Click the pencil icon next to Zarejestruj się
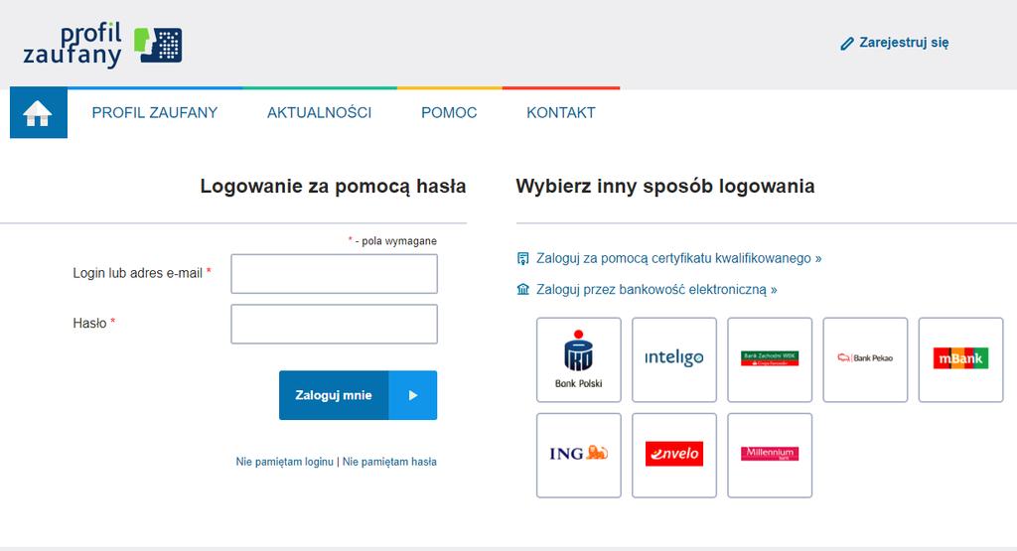The image size is (1017, 551). (x=847, y=44)
